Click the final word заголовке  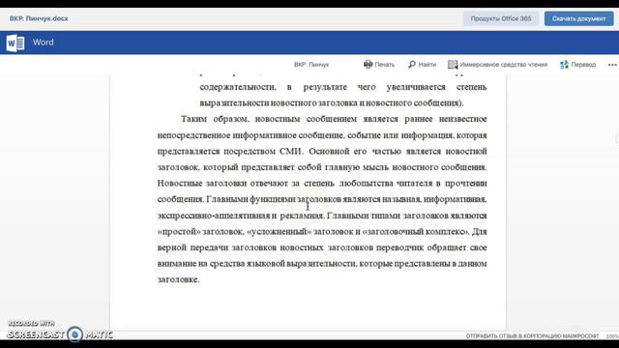pyautogui.click(x=178, y=279)
